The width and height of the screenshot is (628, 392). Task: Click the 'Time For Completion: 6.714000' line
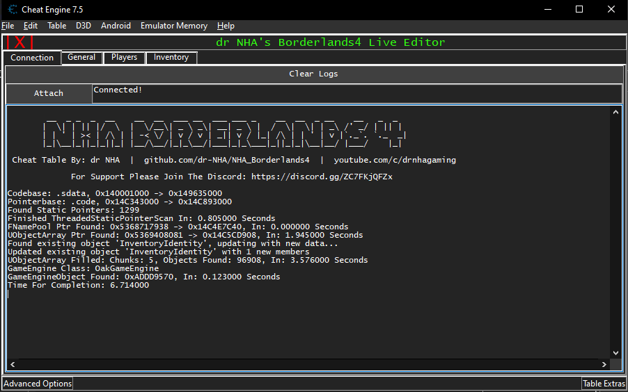(78, 285)
